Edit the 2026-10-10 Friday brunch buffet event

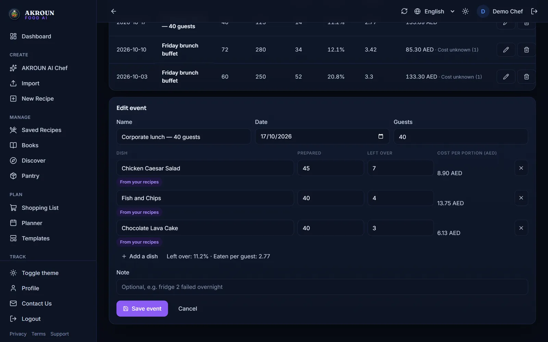coord(506,50)
